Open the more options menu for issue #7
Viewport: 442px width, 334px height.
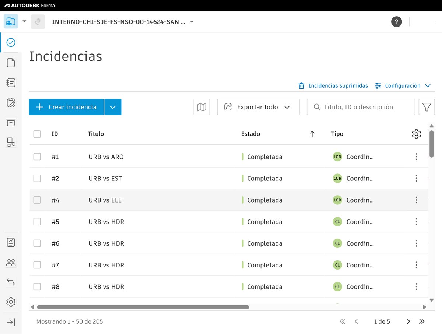tap(416, 265)
